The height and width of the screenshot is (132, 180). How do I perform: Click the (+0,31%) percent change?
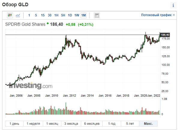85,24
